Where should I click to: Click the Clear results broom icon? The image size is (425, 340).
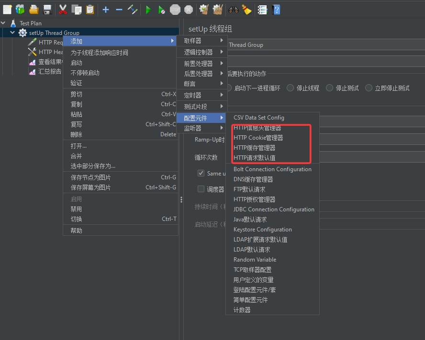click(x=204, y=10)
